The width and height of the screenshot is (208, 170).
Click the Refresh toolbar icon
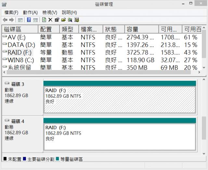[x=44, y=20]
